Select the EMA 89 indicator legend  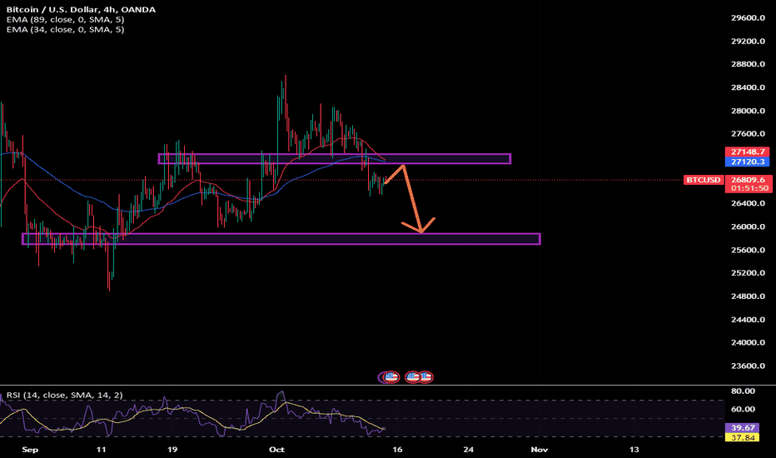65,20
